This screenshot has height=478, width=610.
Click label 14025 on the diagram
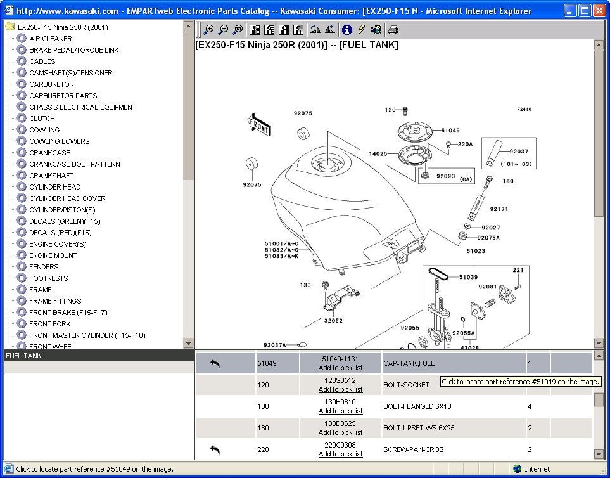point(378,154)
